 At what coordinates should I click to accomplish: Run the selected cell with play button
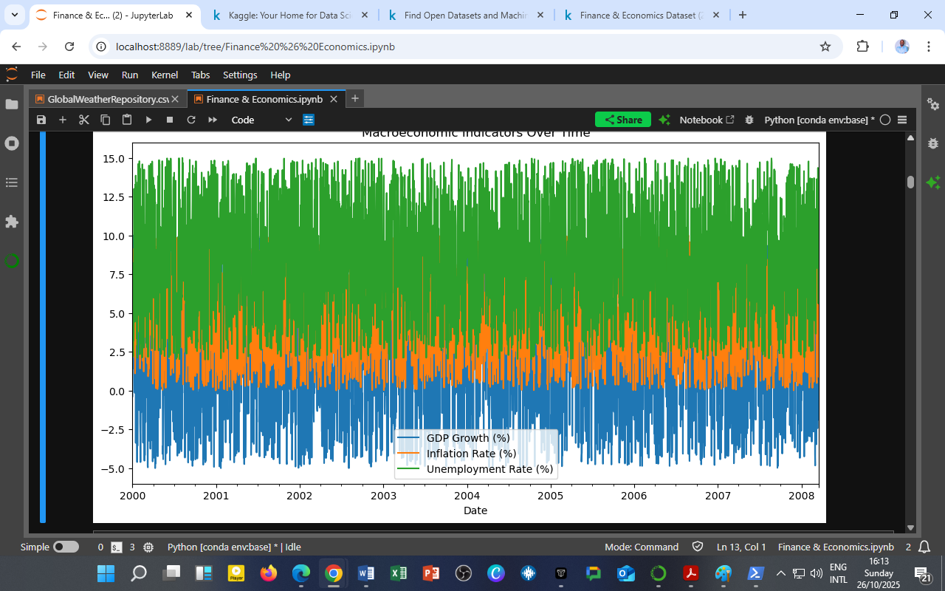(148, 120)
